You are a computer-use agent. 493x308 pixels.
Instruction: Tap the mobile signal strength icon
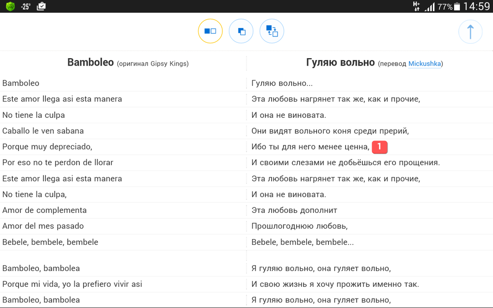click(430, 6)
